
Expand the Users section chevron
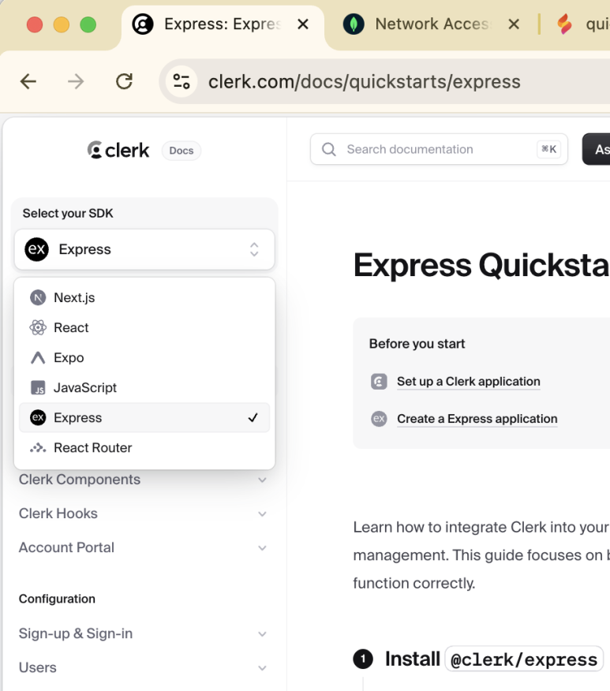(x=262, y=667)
